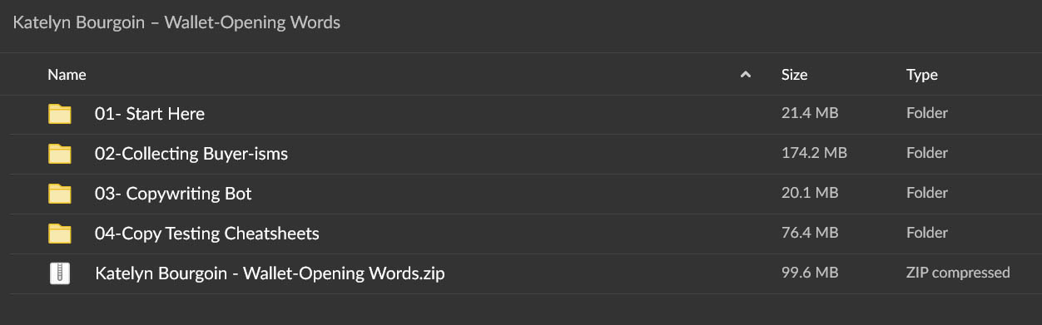Click the page title Katelyn Bourgoin – Wallet-Opening Words
The width and height of the screenshot is (1042, 325).
pyautogui.click(x=176, y=22)
